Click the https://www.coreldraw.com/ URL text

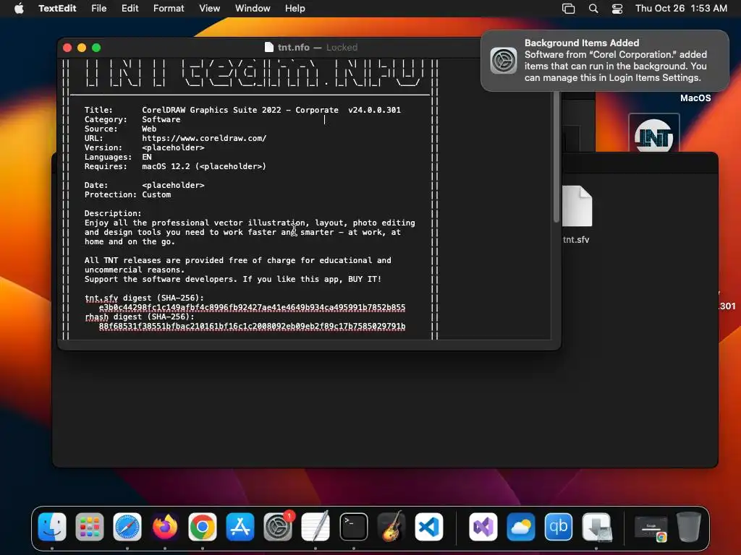(x=204, y=138)
